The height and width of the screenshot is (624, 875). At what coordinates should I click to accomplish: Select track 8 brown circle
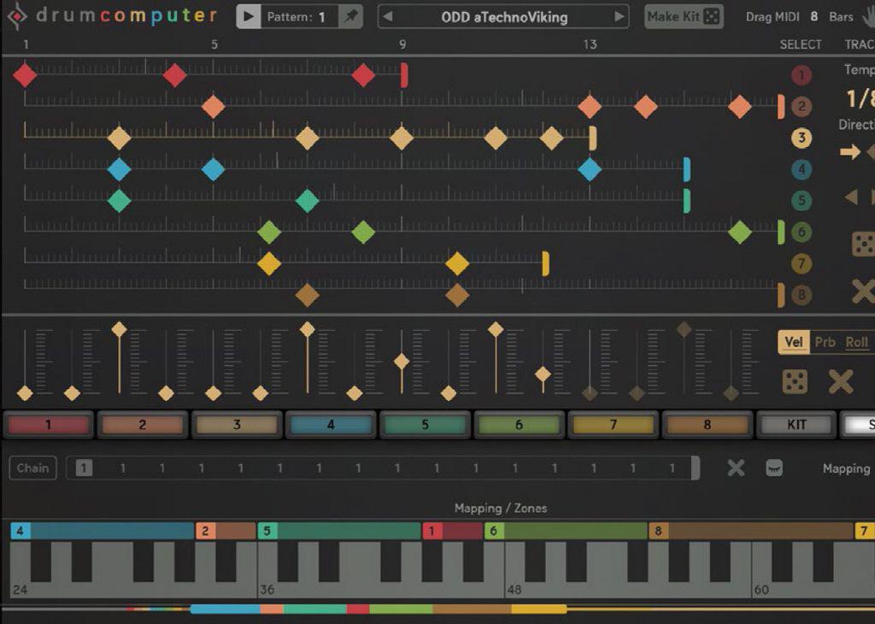click(802, 294)
